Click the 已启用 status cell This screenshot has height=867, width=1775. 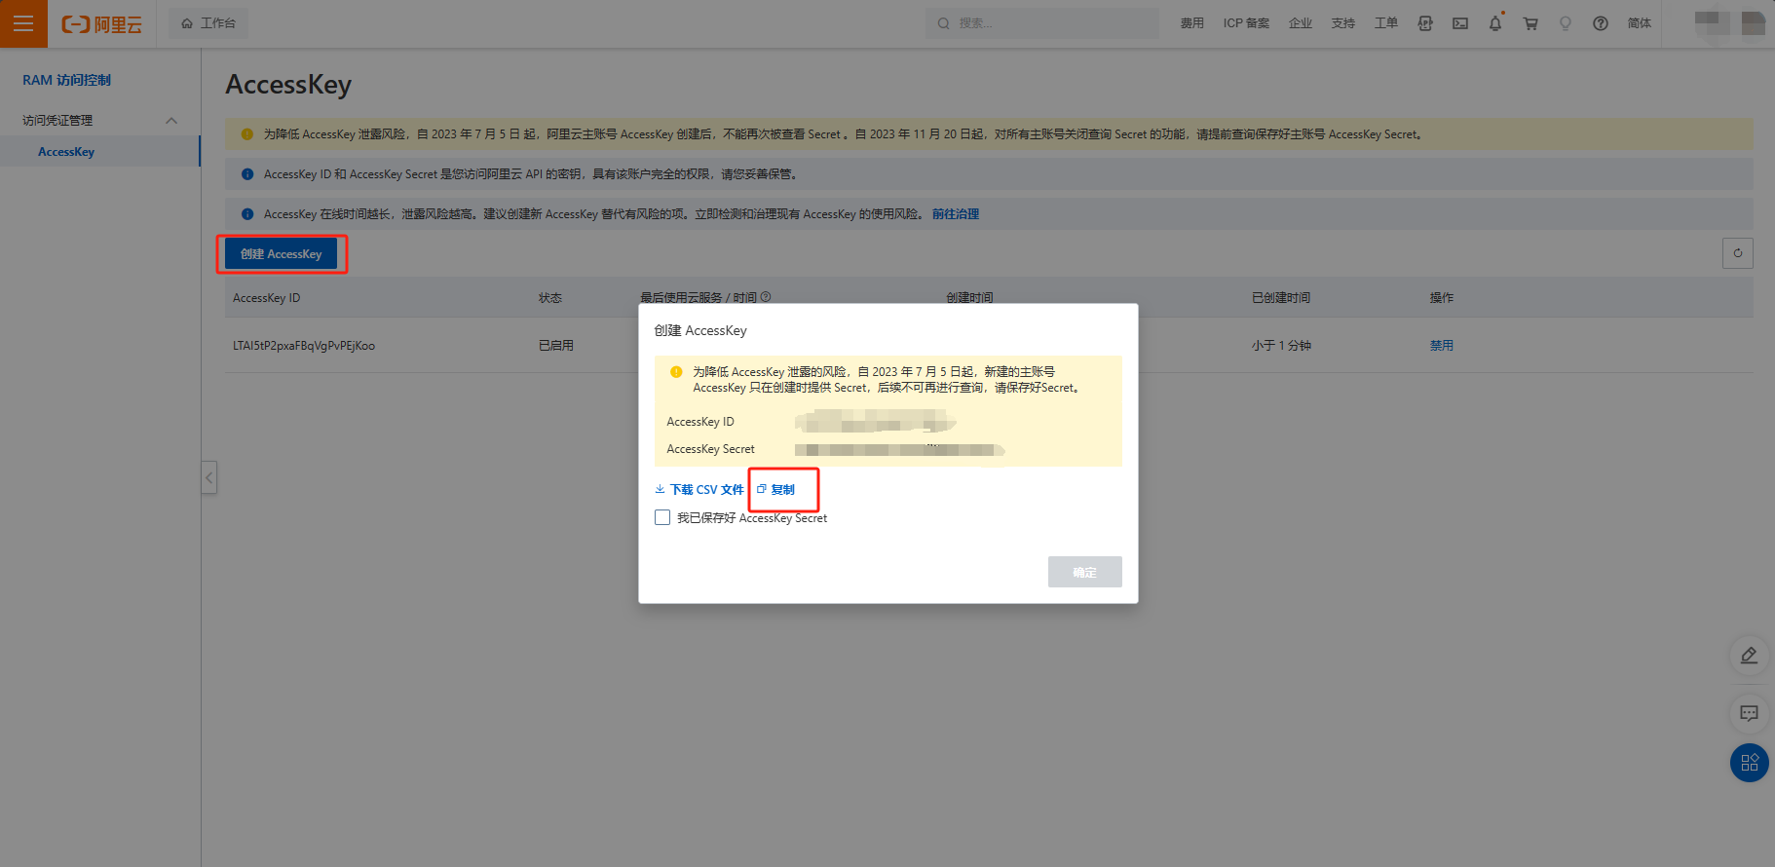pos(556,346)
